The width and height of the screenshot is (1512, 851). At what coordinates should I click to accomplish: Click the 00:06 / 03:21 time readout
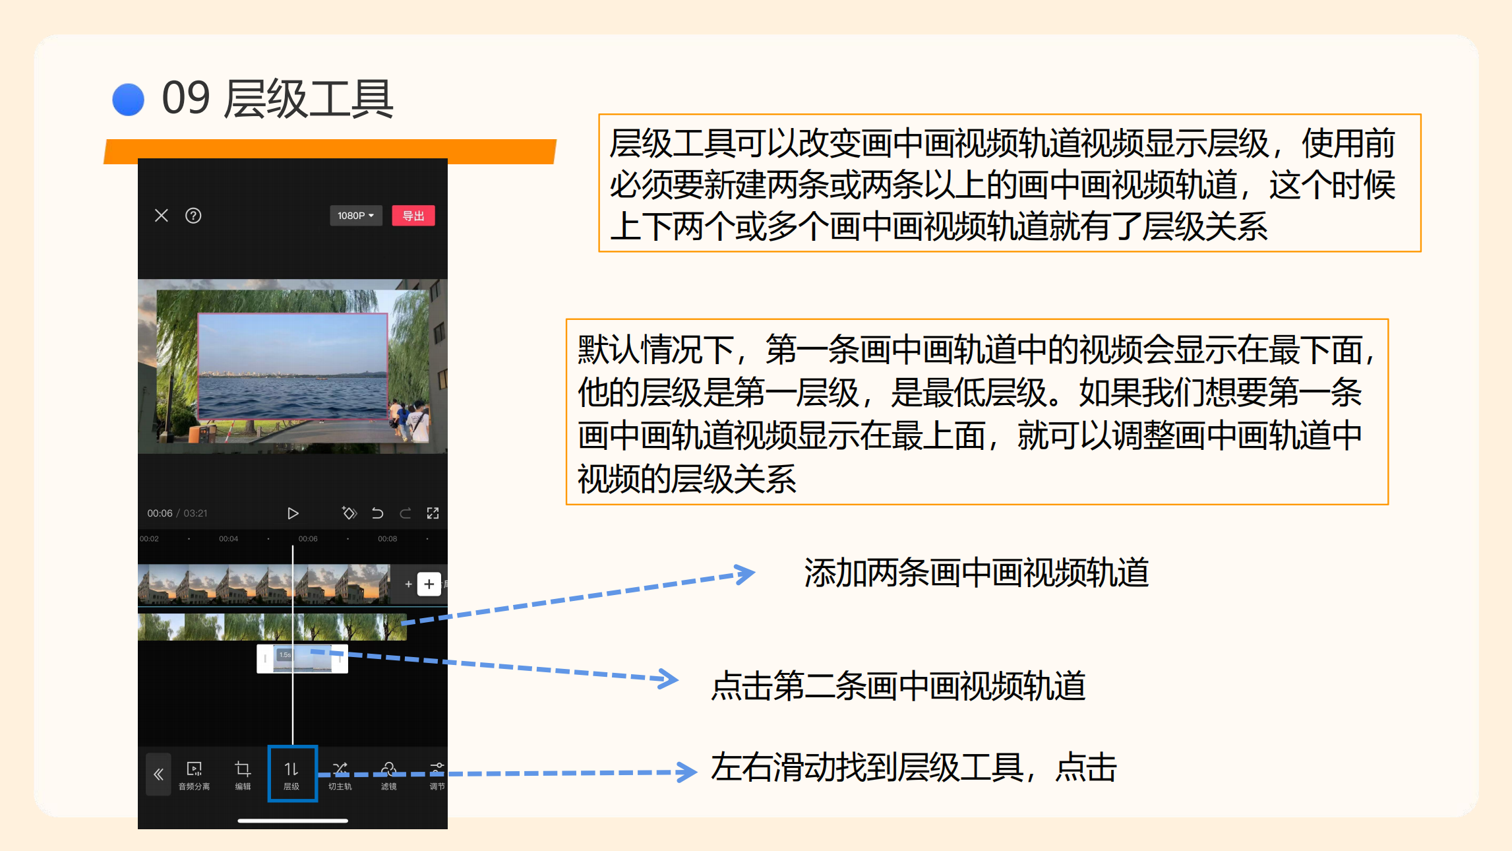[x=177, y=513]
